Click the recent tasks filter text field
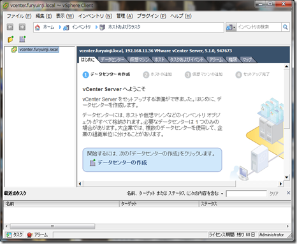The height and width of the screenshot is (244, 297). click(246, 194)
